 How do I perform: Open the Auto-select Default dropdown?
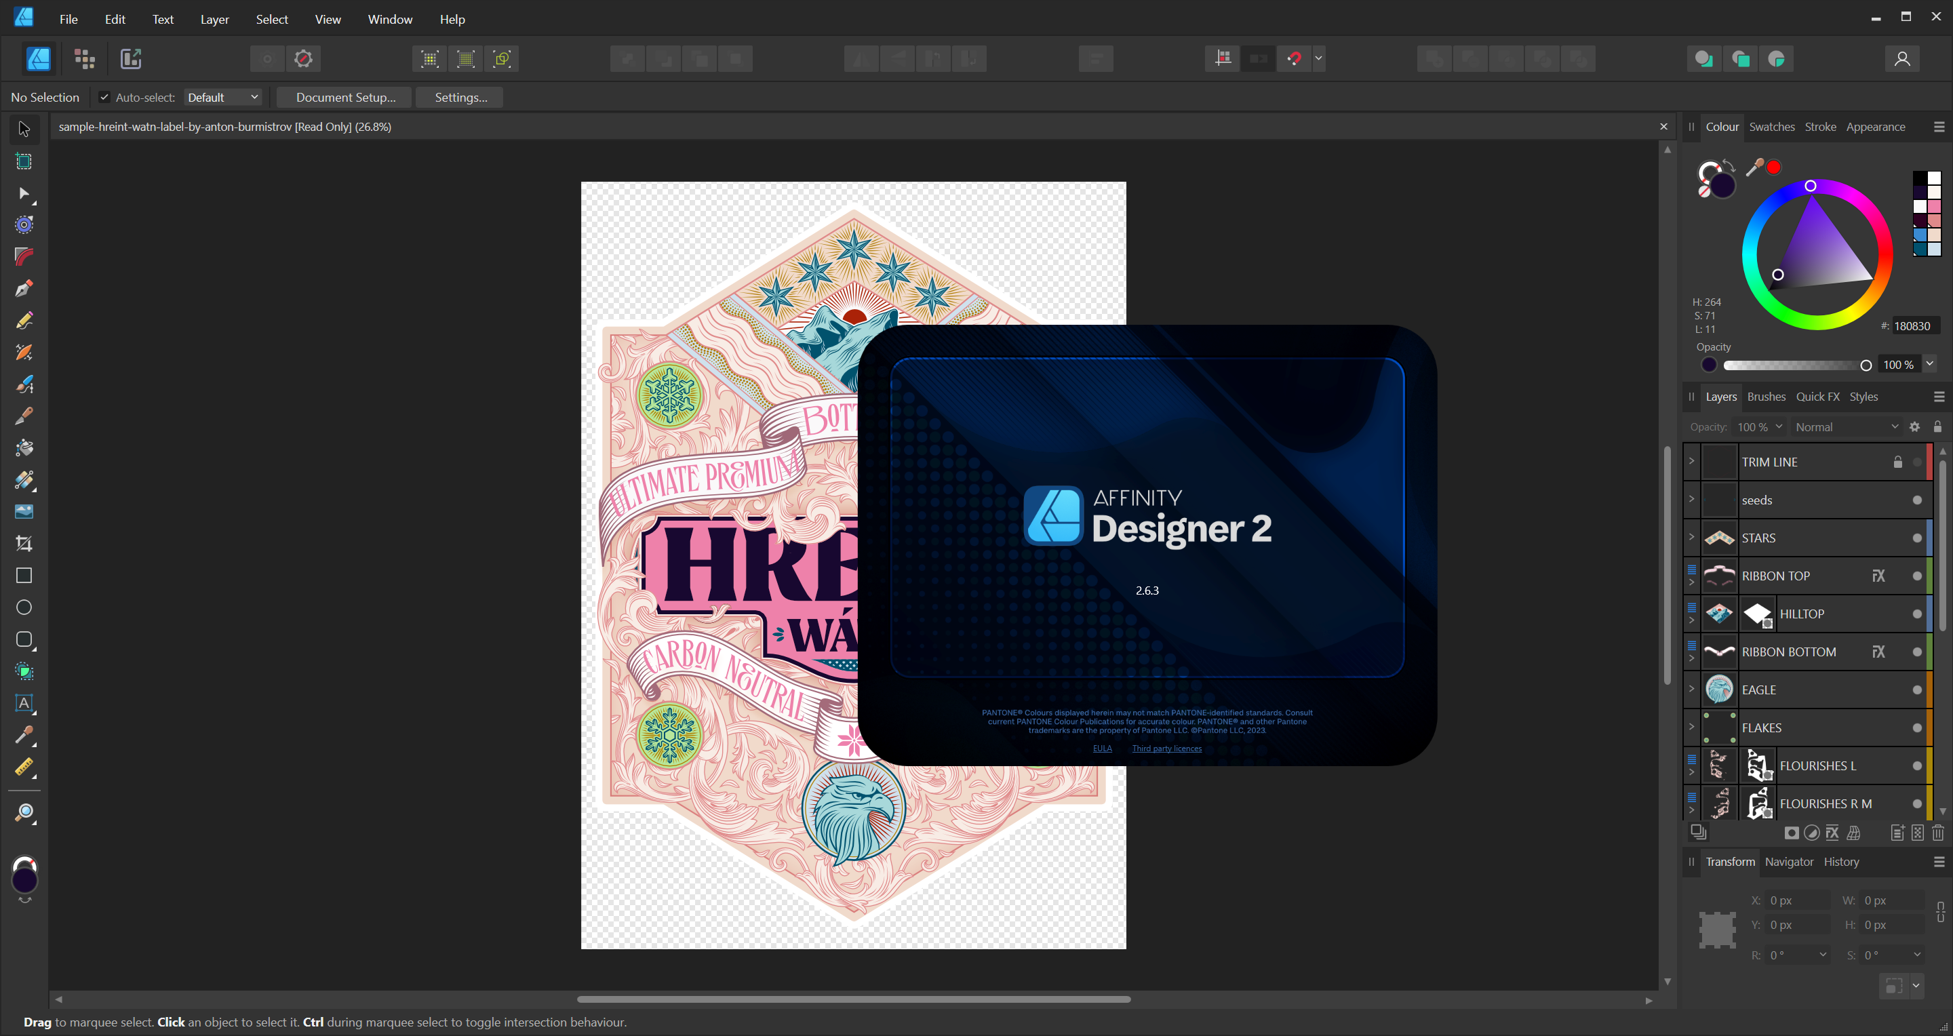(223, 97)
